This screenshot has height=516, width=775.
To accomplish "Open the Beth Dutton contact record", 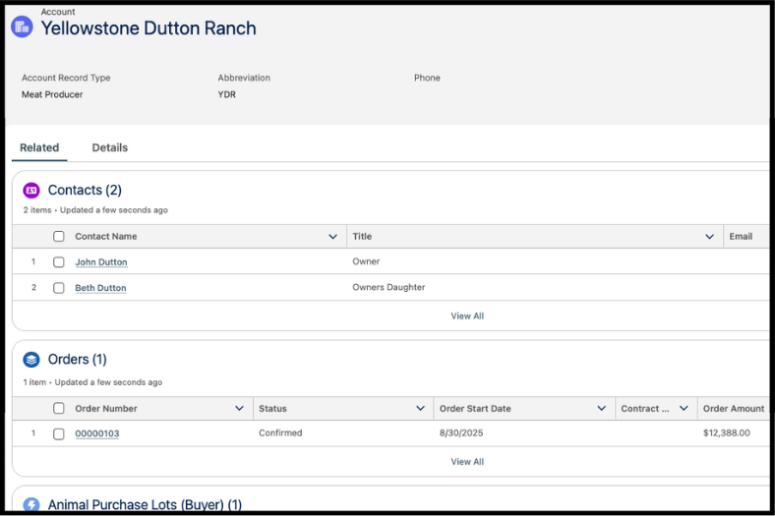I will coord(101,288).
